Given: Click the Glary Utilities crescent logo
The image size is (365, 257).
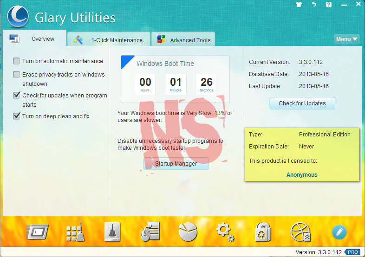Looking at the screenshot, I should [18, 17].
